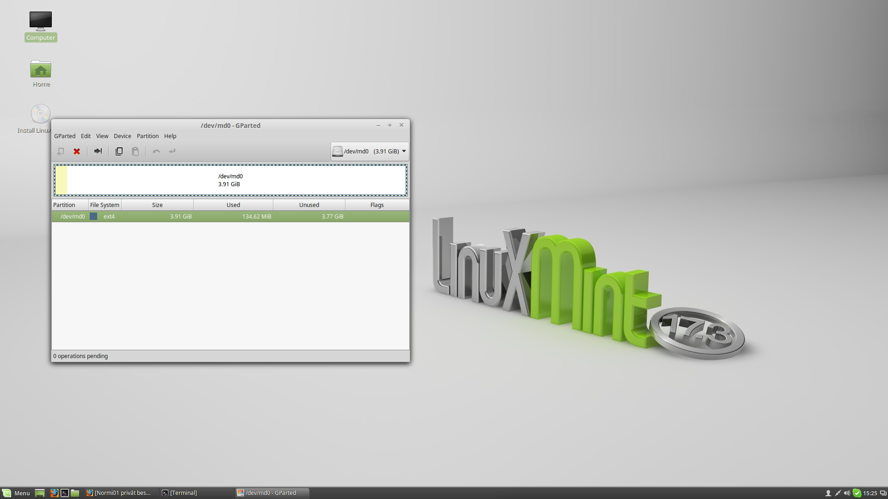Click the window list icon beside the clock
The height and width of the screenshot is (499, 888).
[883, 493]
